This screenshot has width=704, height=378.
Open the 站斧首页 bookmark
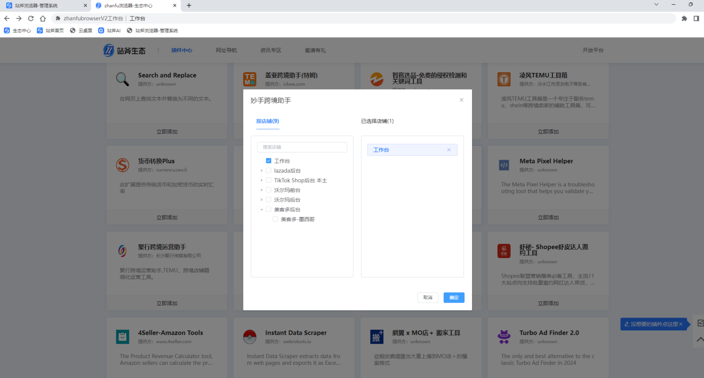(x=51, y=31)
